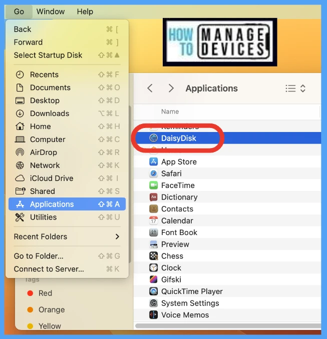
Task: Choose Connect to Server… menu item
Action: [67, 269]
